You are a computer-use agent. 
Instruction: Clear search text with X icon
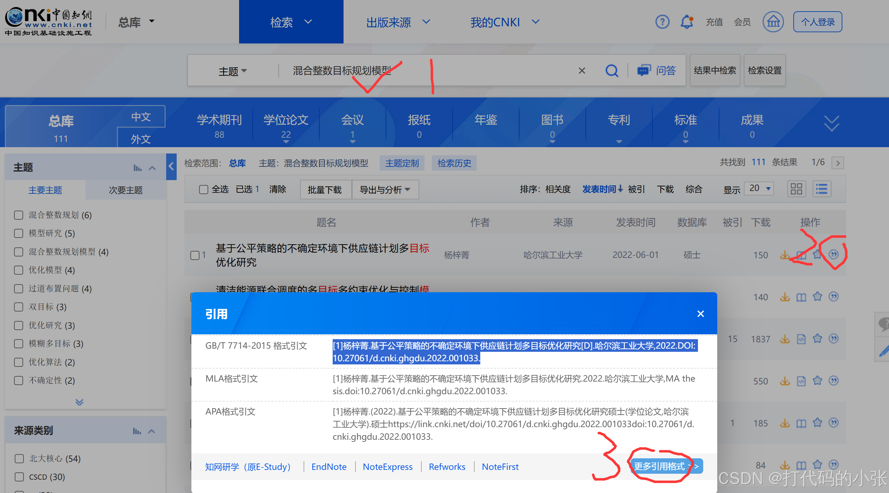tap(582, 71)
